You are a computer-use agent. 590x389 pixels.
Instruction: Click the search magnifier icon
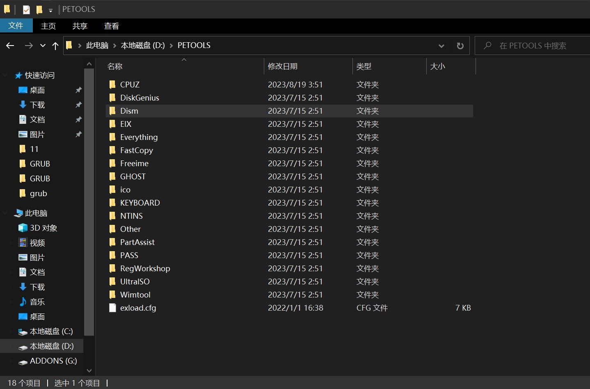pyautogui.click(x=487, y=46)
